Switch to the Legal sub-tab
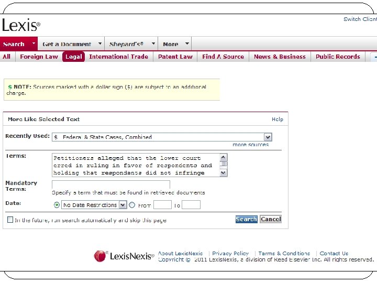The height and width of the screenshot is (283, 377). (74, 57)
